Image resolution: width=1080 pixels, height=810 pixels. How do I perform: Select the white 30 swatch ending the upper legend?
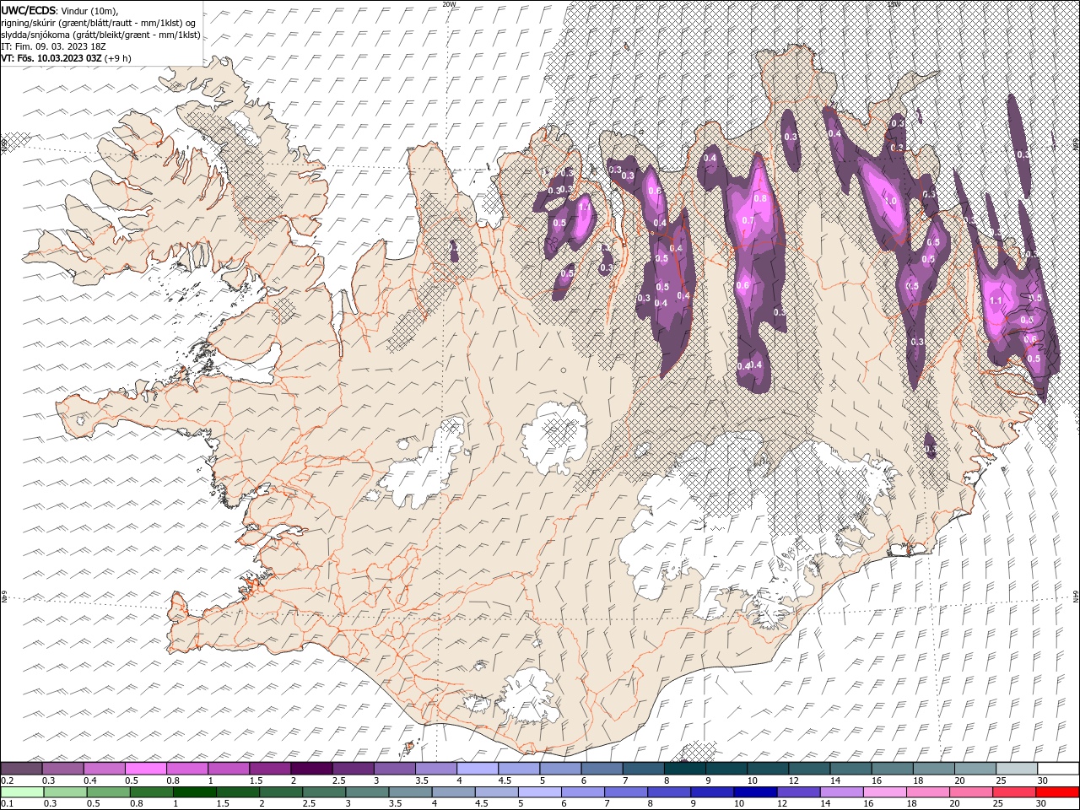tap(1057, 769)
